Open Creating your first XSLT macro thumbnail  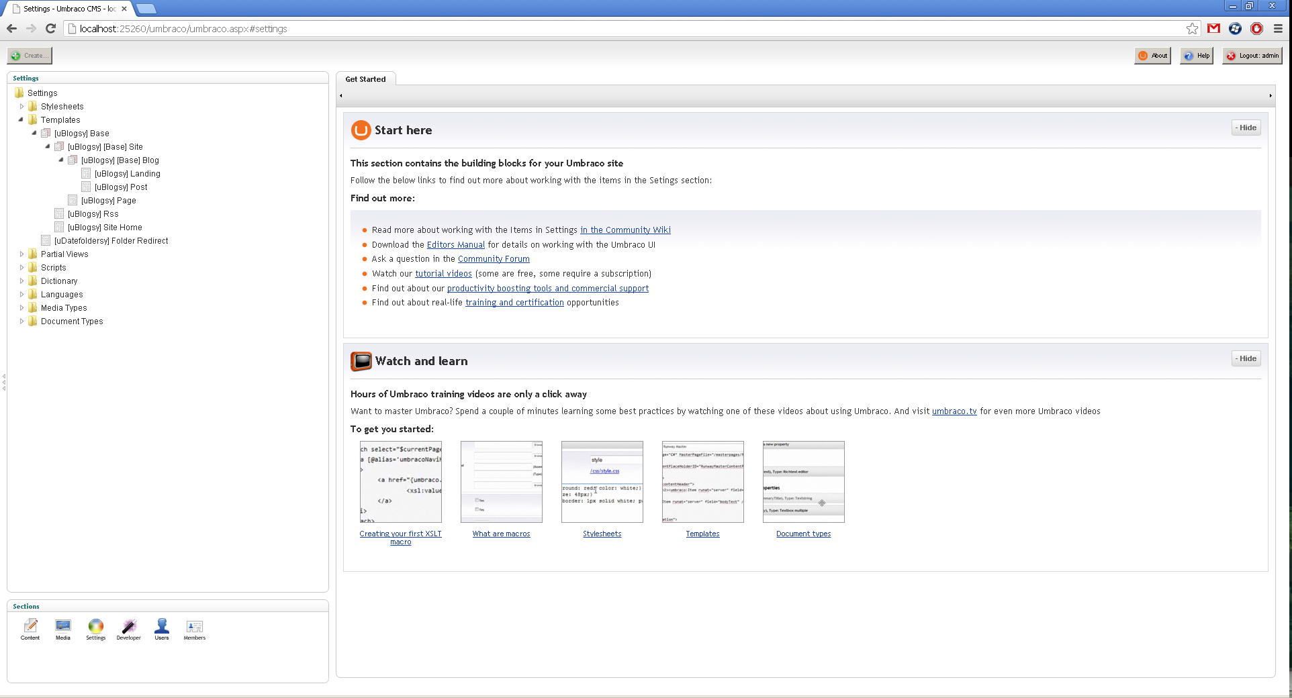click(x=401, y=482)
